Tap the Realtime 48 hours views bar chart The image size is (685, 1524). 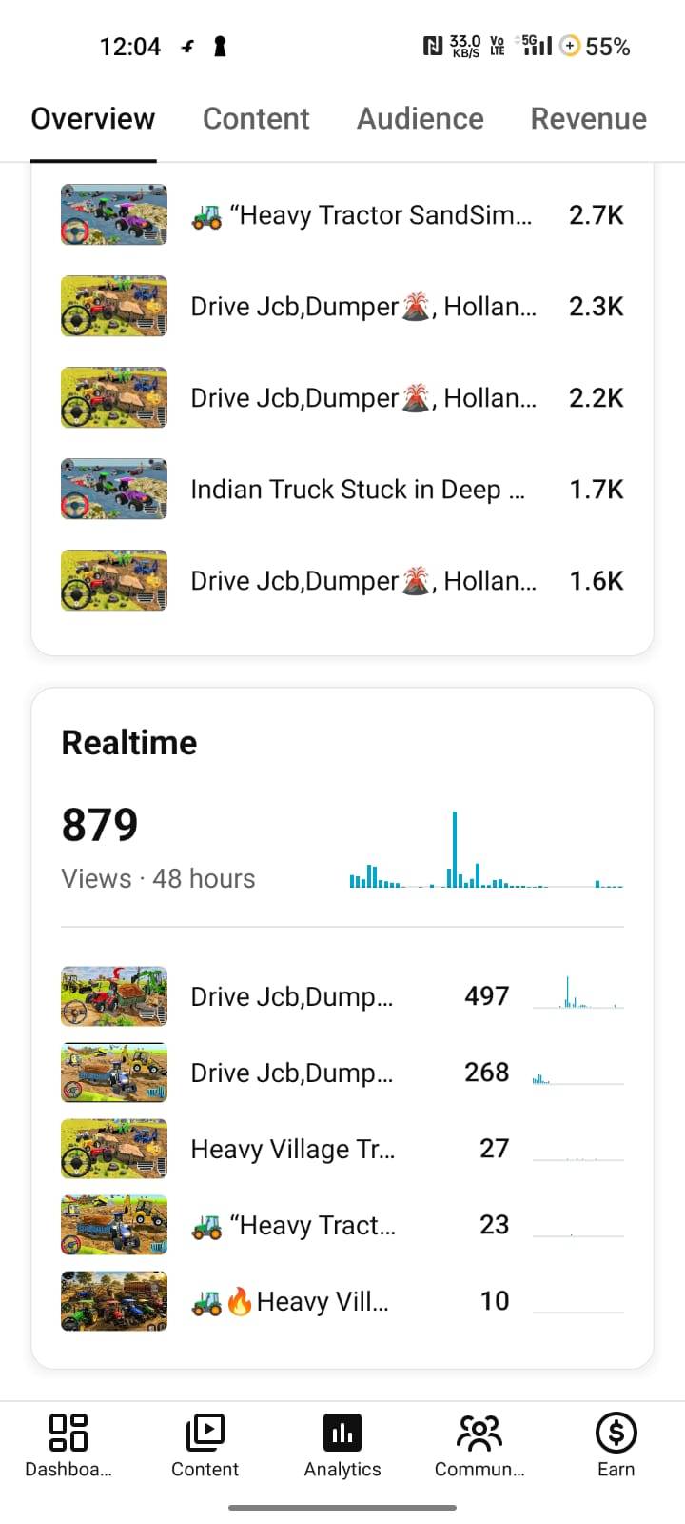tap(486, 850)
